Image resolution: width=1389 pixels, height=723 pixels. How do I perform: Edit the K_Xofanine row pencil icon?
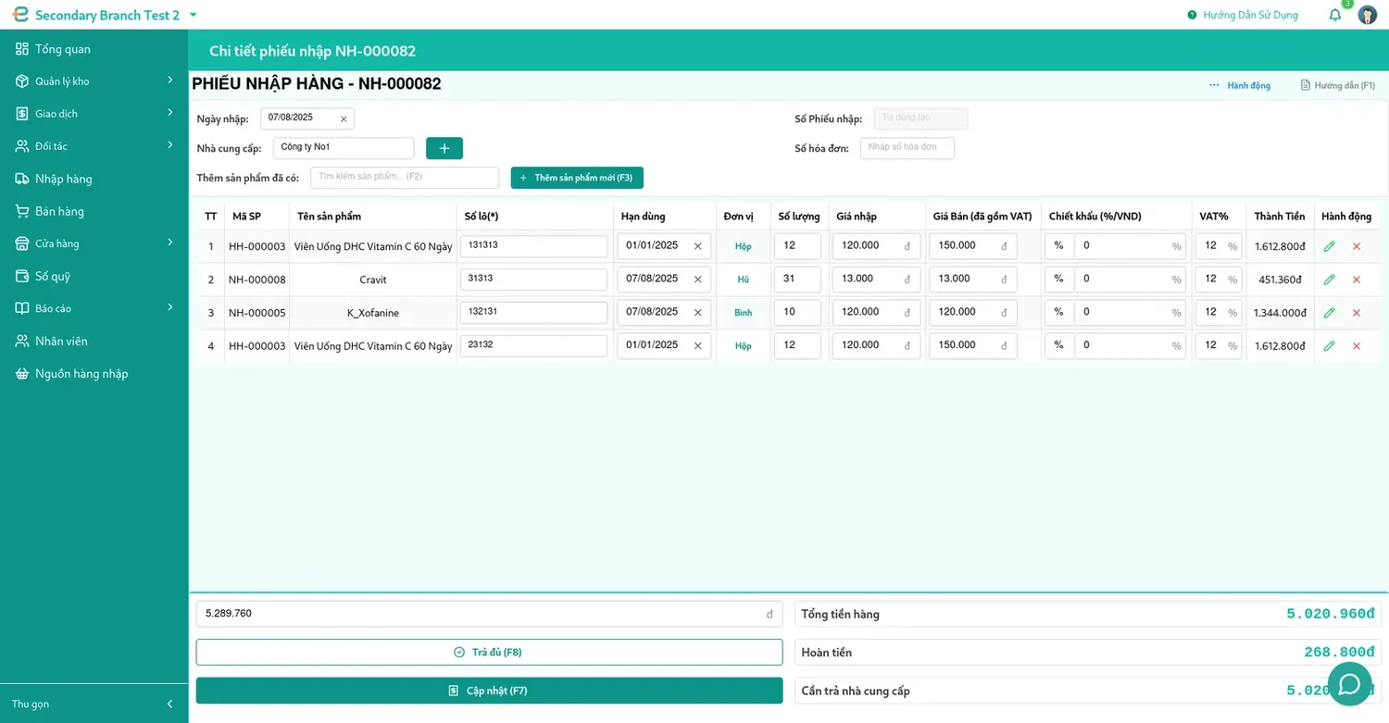[1330, 313]
